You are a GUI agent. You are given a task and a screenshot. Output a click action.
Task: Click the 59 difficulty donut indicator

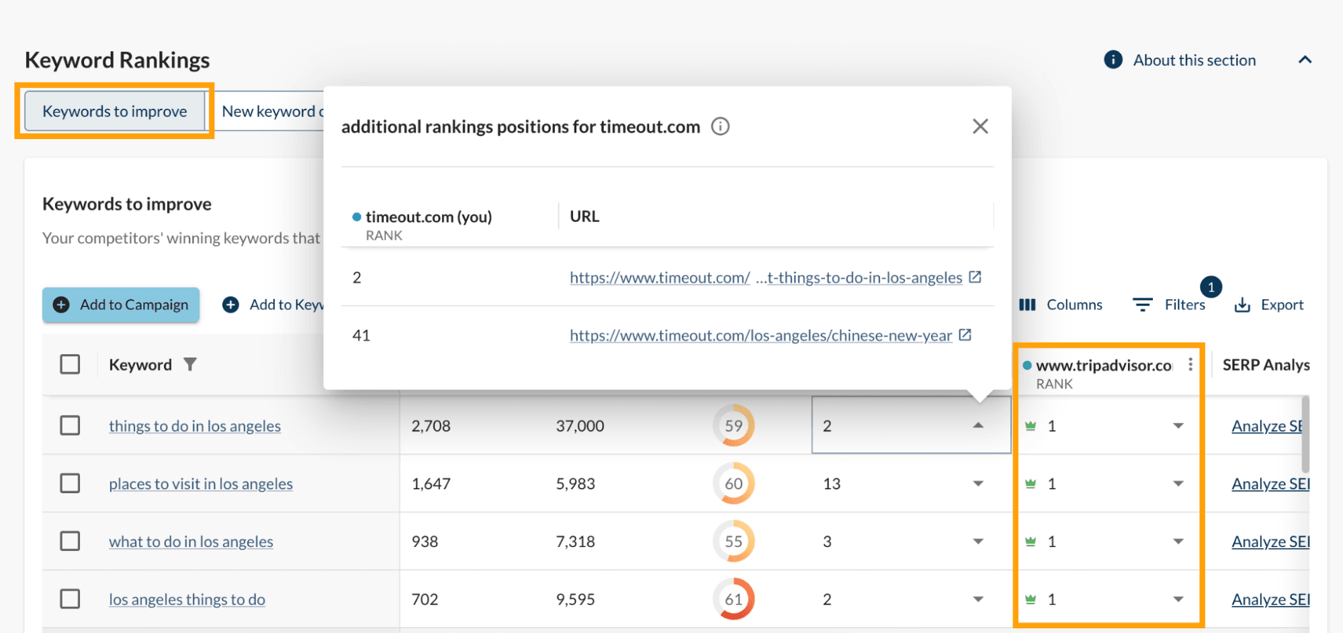(733, 425)
